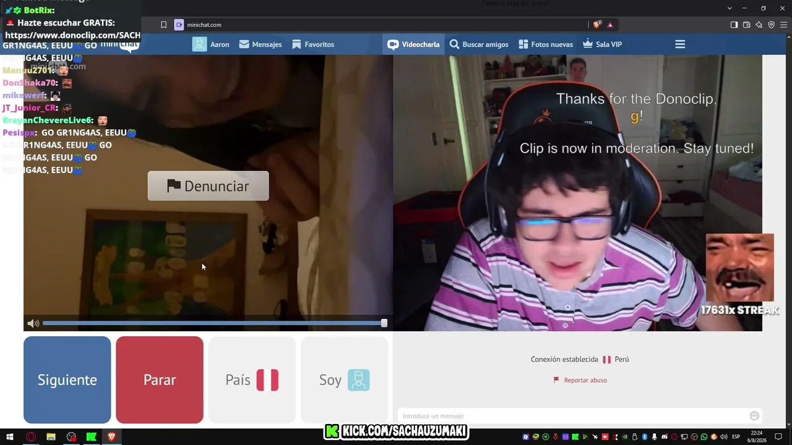
Task: Open the Windows notification center
Action: click(778, 437)
